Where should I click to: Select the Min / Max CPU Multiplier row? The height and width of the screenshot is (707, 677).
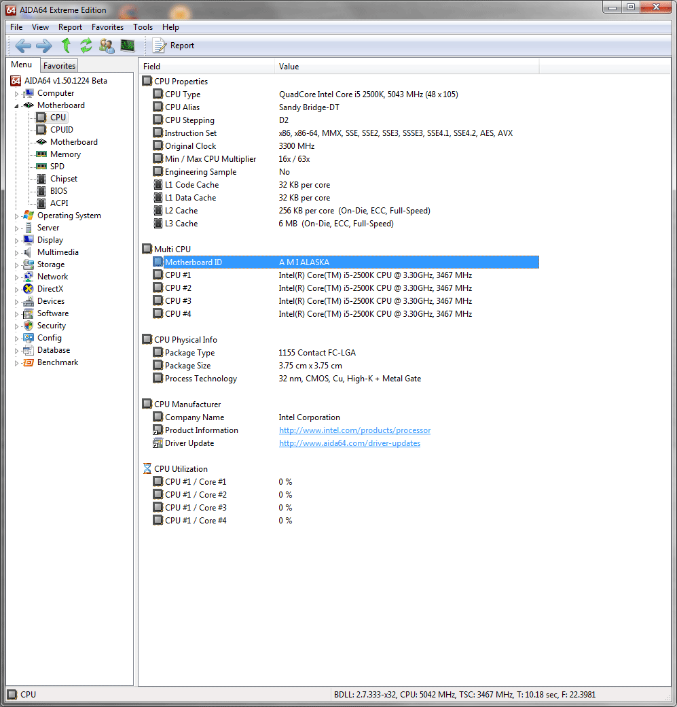345,158
